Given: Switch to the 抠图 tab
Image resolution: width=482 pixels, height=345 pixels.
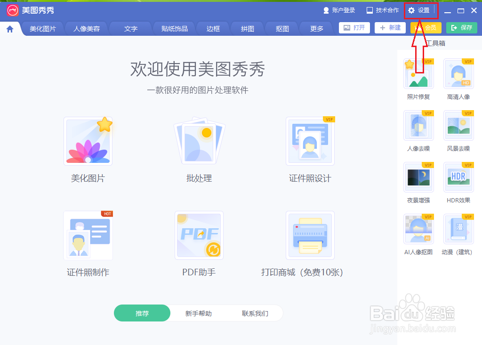Looking at the screenshot, I should click(282, 29).
